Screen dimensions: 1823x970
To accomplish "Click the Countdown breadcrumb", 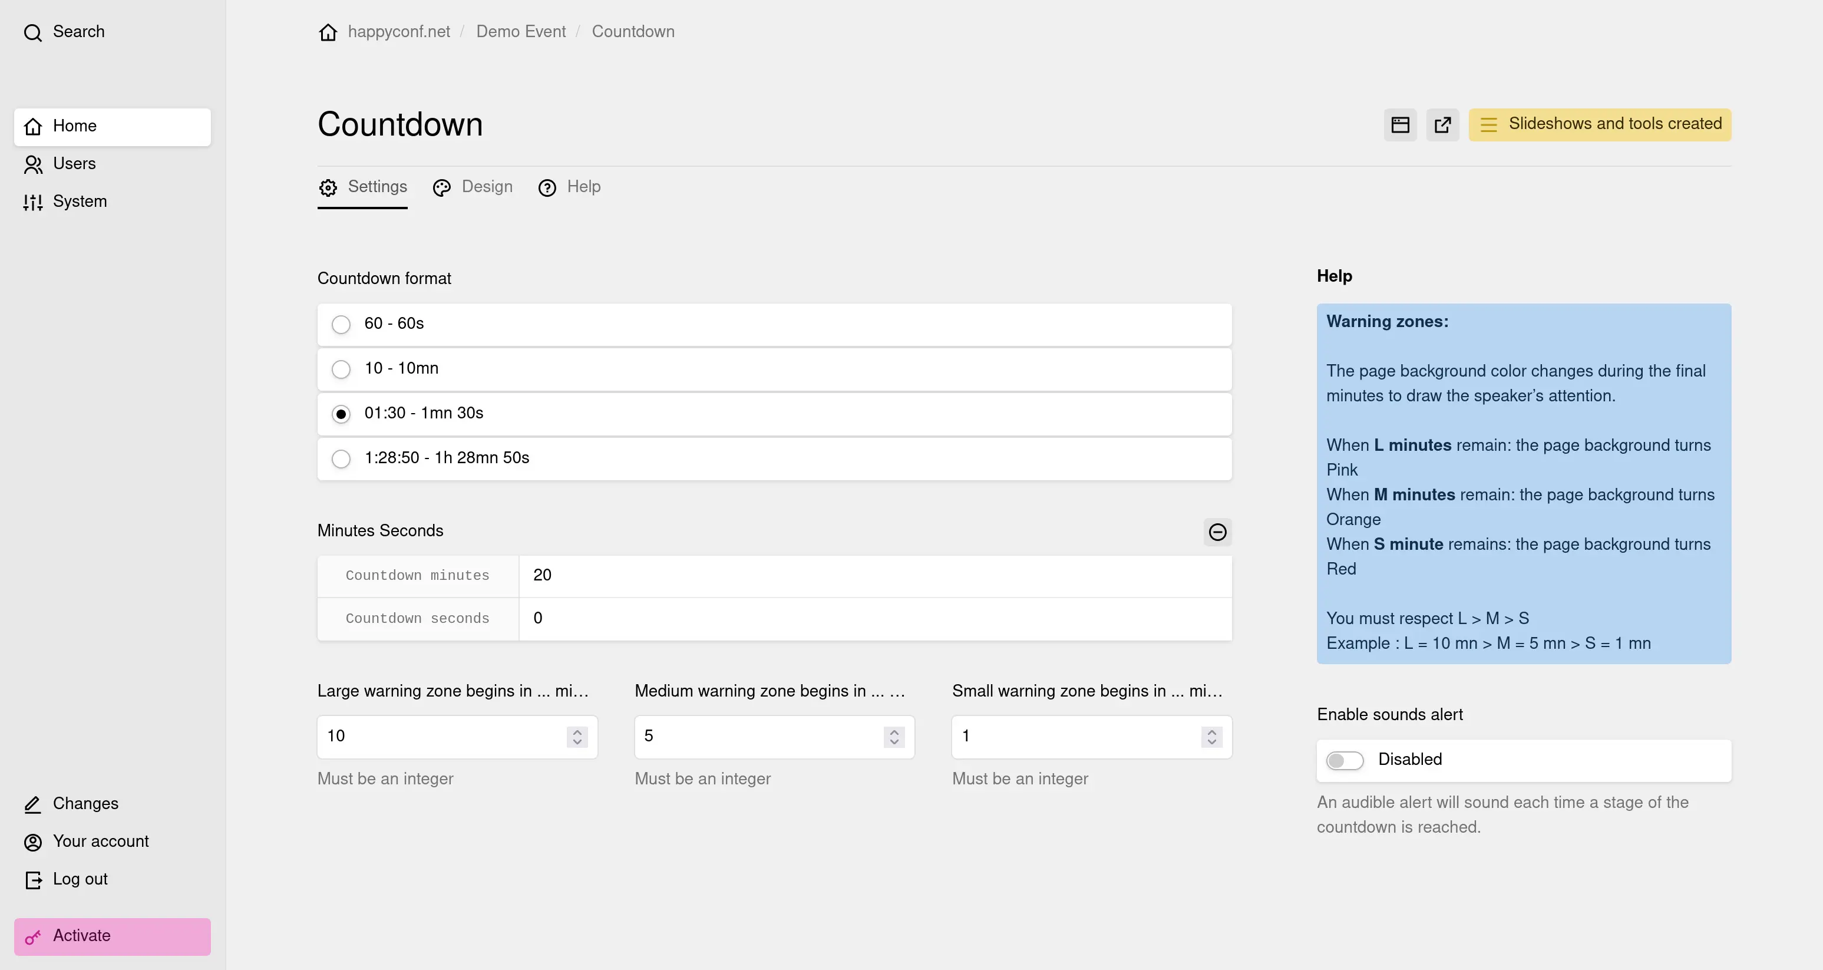I will tap(633, 32).
